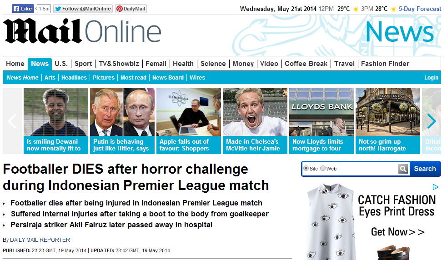Screen dimensions: 447x260
Task: Open the DailyMail Pinterest button
Action: tap(131, 9)
